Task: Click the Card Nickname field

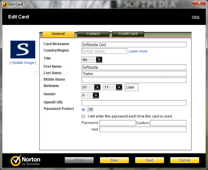Action: tap(134, 45)
